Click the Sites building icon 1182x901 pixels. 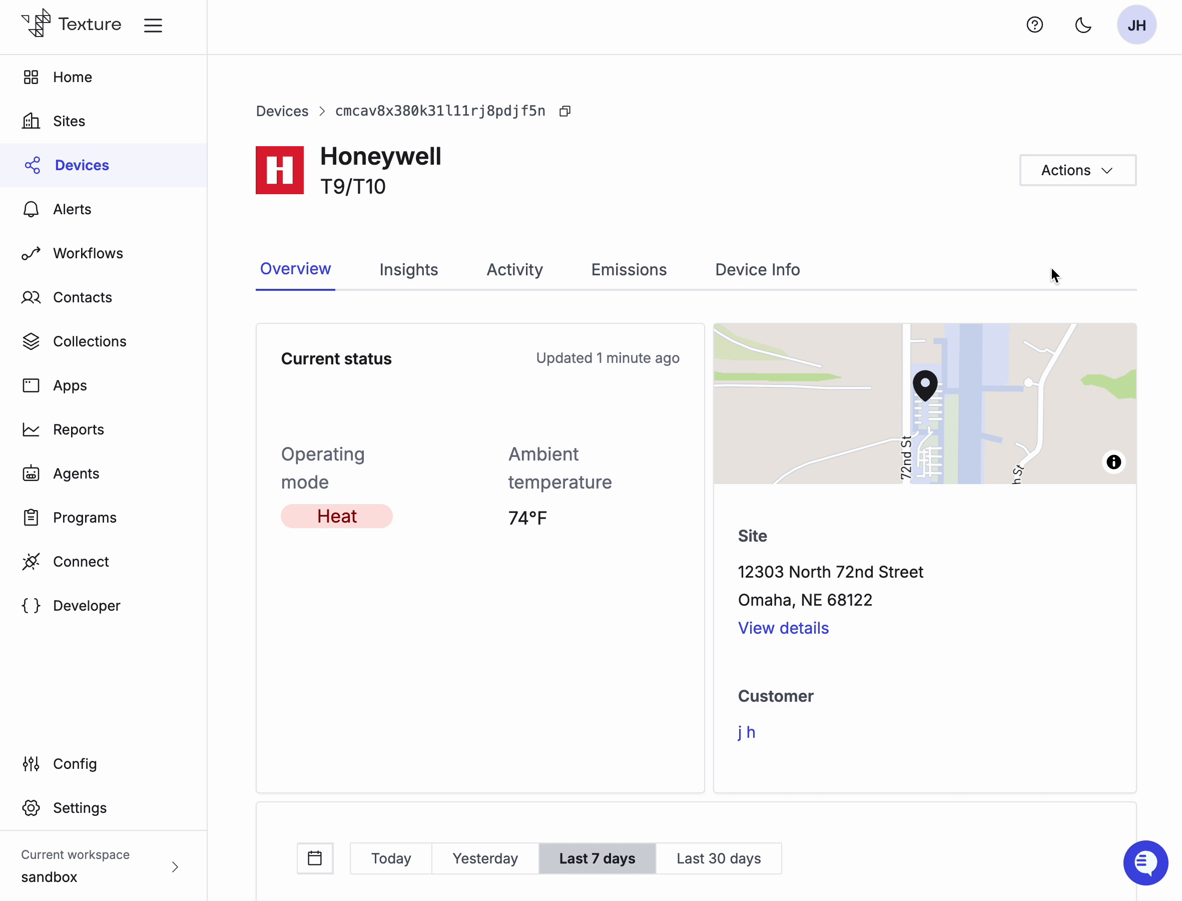[x=31, y=121]
